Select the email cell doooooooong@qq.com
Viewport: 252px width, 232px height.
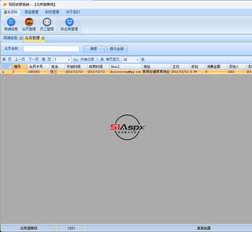pyautogui.click(x=125, y=72)
